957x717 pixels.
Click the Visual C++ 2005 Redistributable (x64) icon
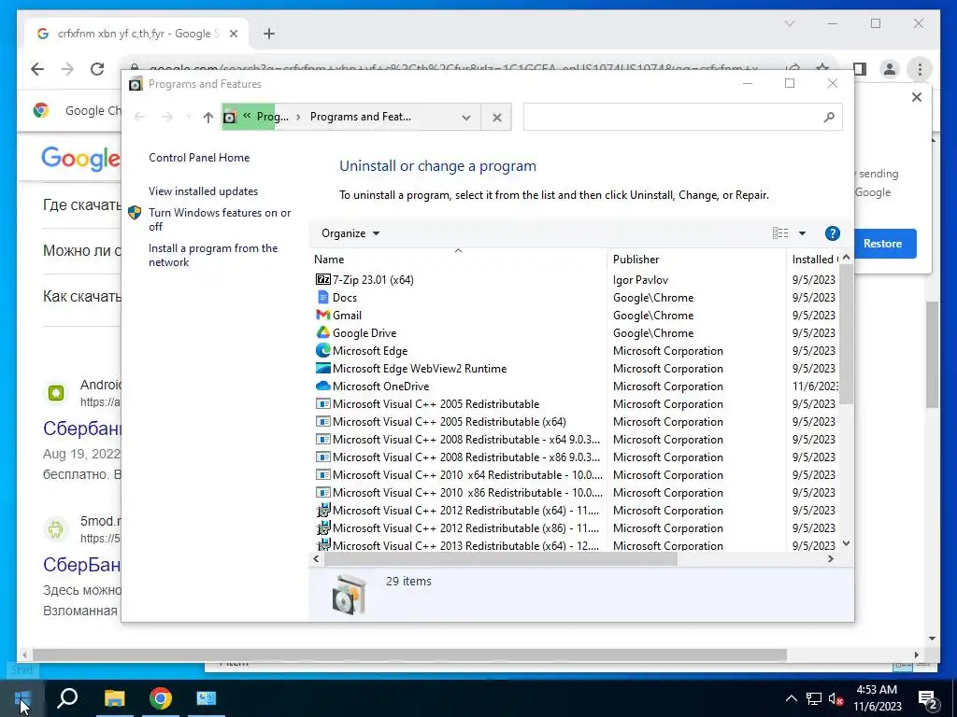pos(322,421)
